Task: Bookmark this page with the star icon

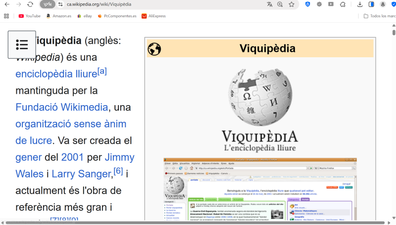Action: 292,4
